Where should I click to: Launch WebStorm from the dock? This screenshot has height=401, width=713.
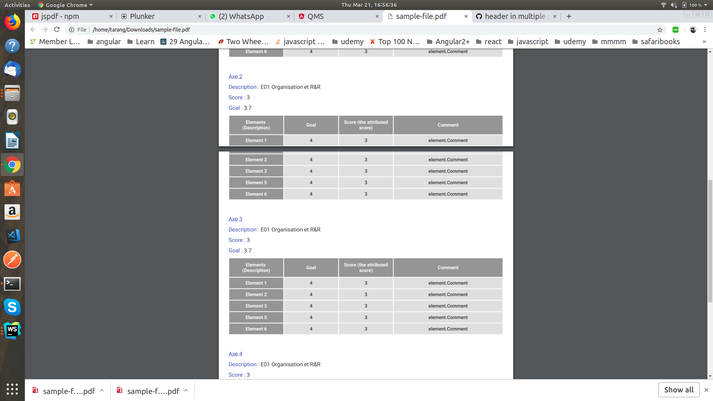click(12, 329)
